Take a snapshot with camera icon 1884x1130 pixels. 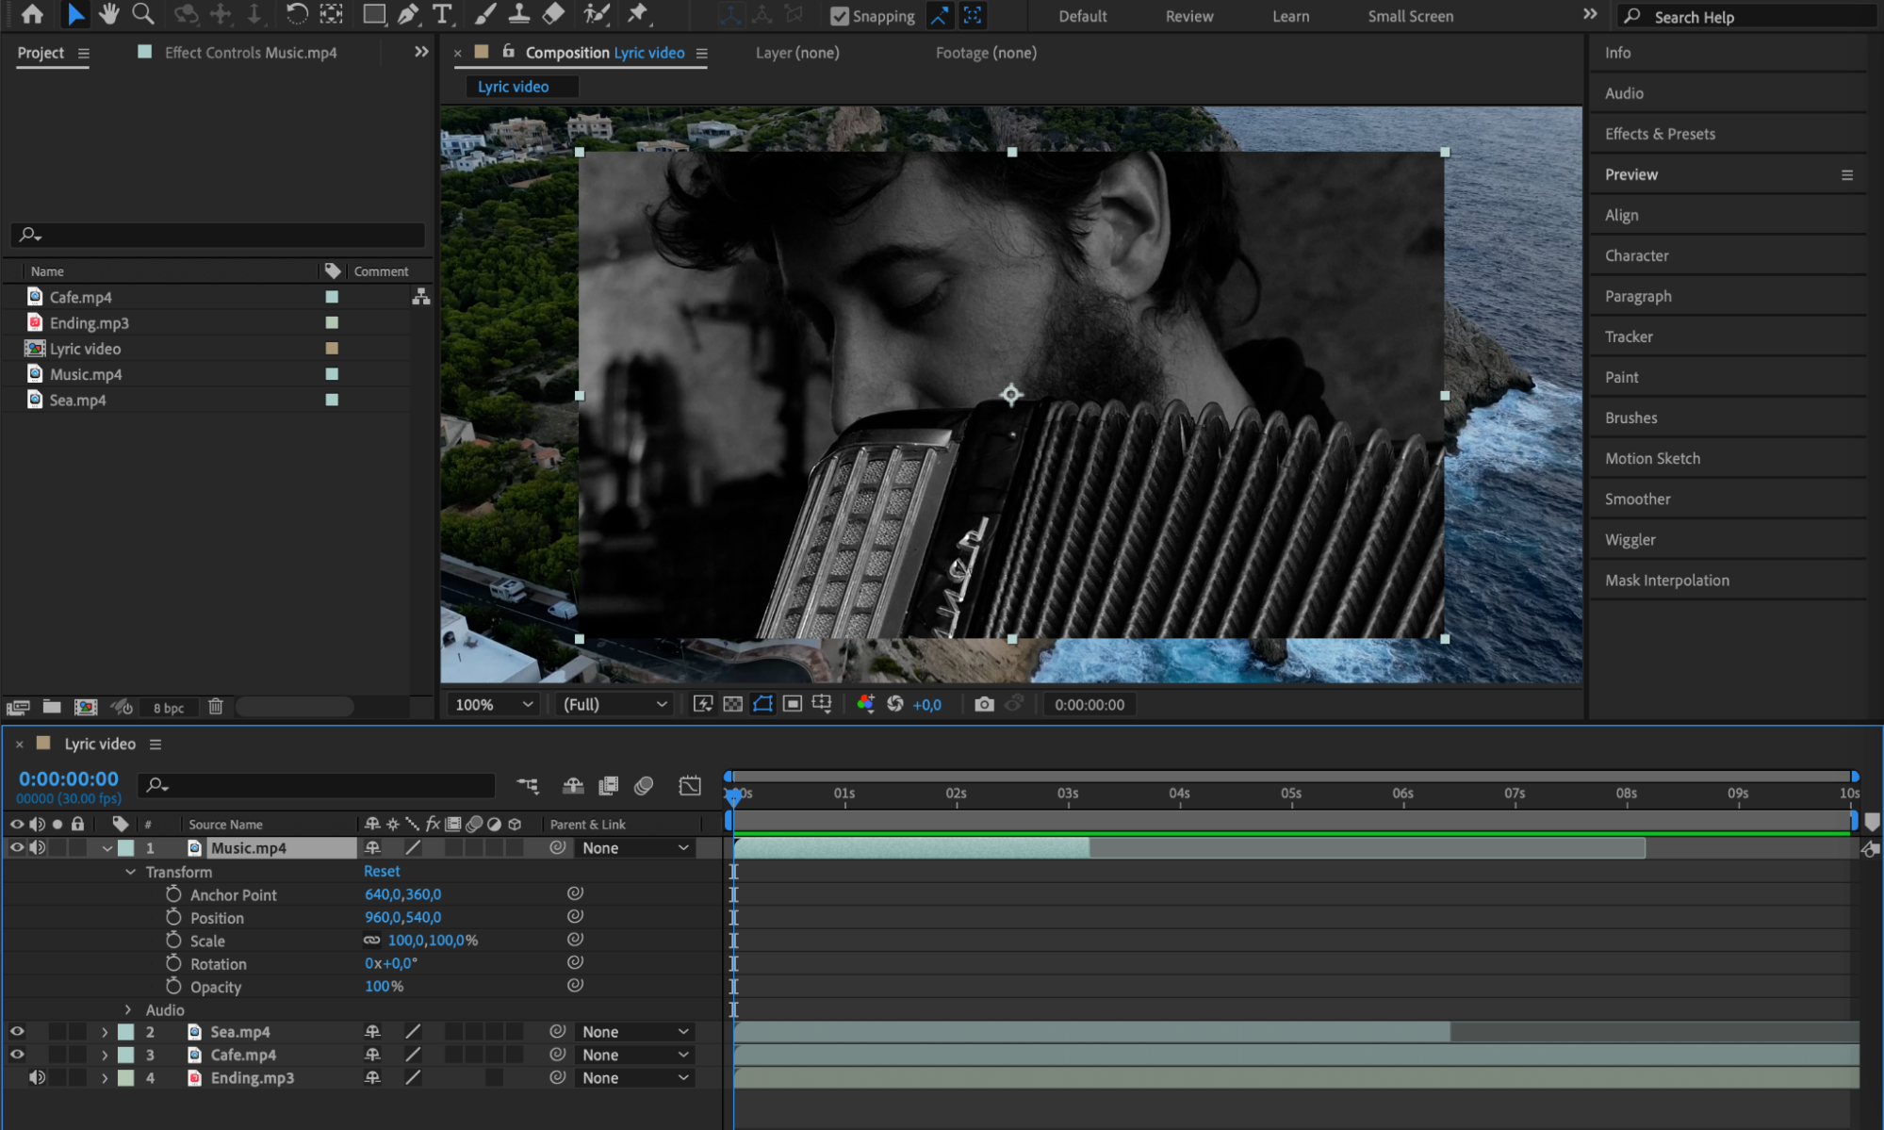pyautogui.click(x=983, y=704)
